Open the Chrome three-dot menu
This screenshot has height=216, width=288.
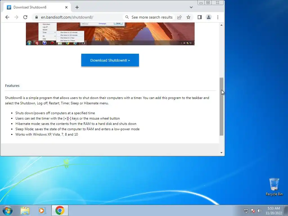[218, 17]
